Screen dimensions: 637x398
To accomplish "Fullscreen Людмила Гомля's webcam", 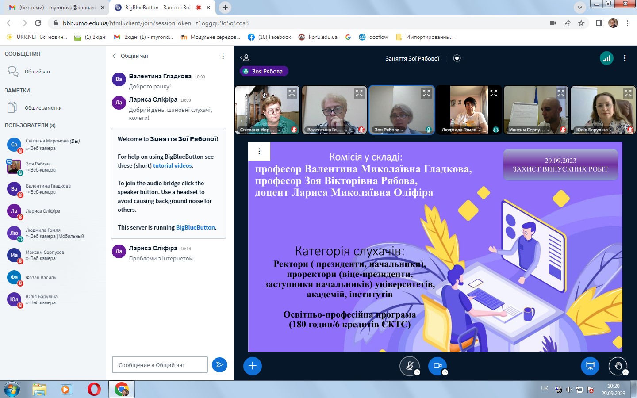I will tap(494, 93).
